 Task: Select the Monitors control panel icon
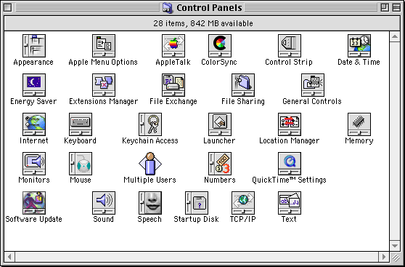pos(34,164)
